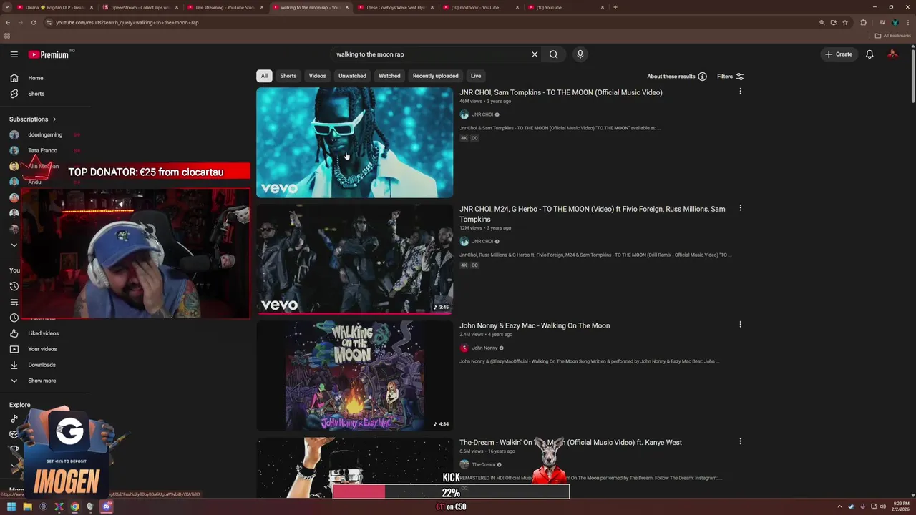Open the notifications bell
The image size is (916, 515).
869,54
